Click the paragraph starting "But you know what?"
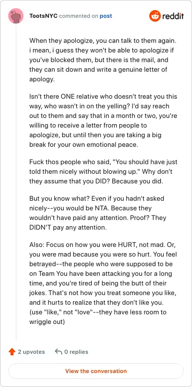 tap(98, 213)
